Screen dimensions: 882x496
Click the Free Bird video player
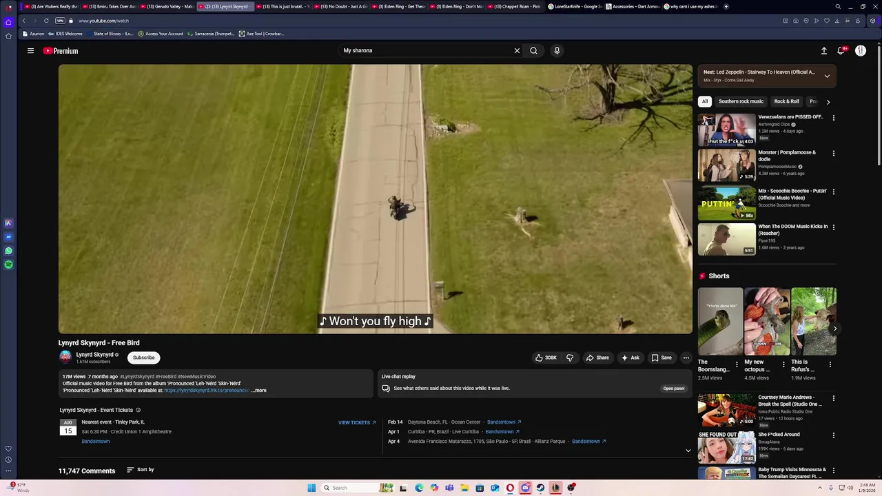(376, 199)
